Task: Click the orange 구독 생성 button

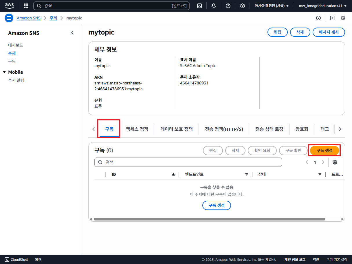Action: tap(324, 151)
